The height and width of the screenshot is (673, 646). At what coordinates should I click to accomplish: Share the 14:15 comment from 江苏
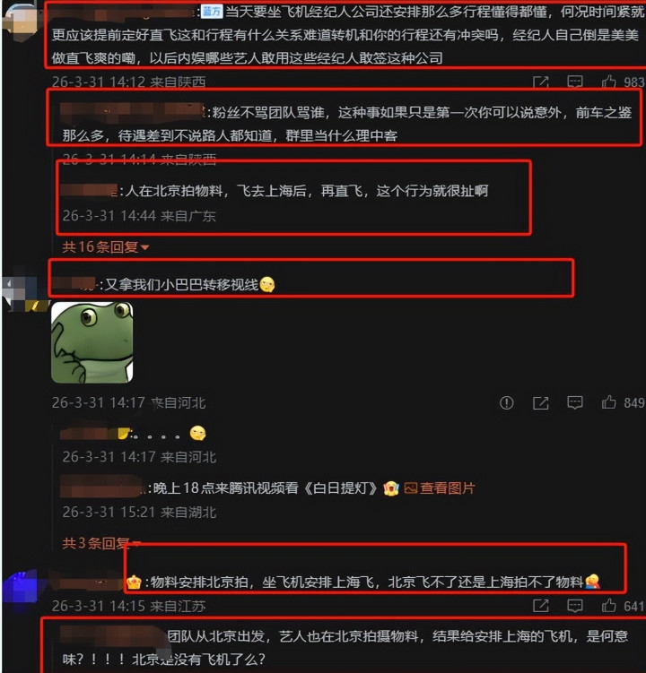click(541, 606)
